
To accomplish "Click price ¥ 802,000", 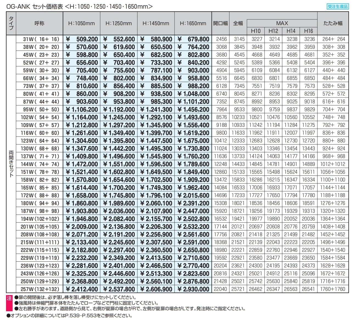I will tap(119, 78).
